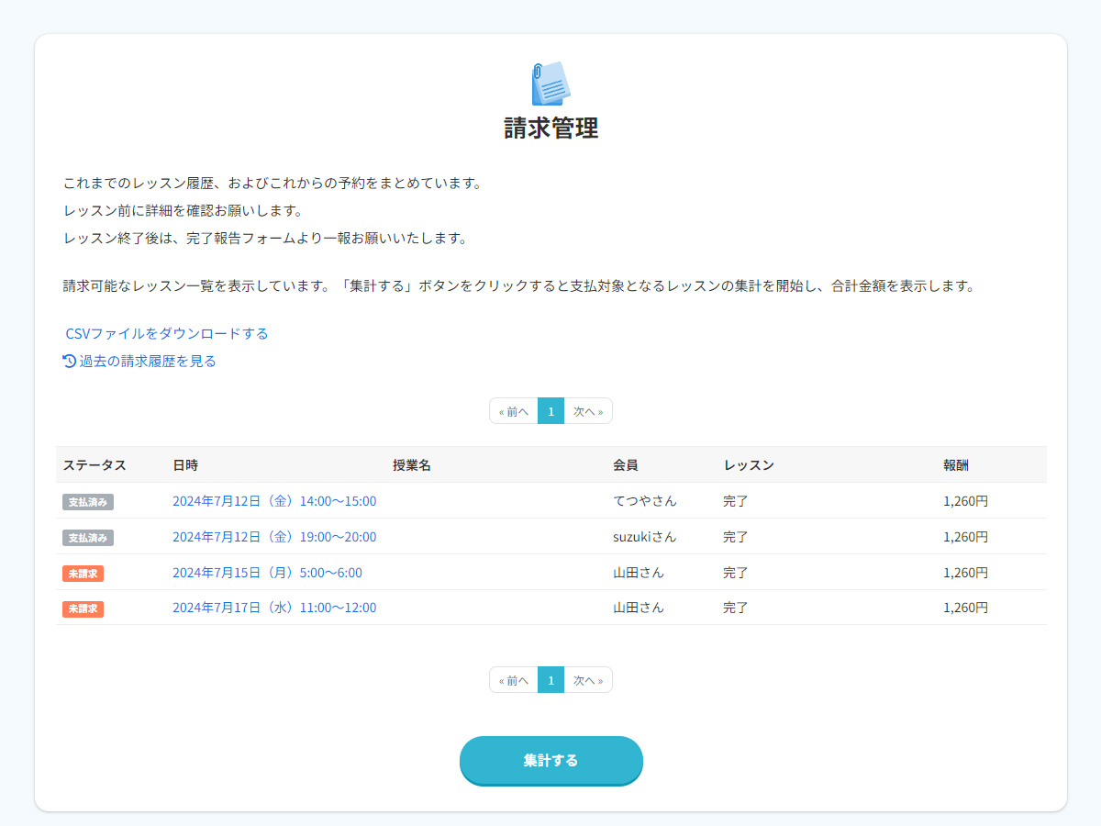Open the July 12 19:00〜20:00 lesson details
Viewport: 1101px width, 826px height.
coord(275,536)
